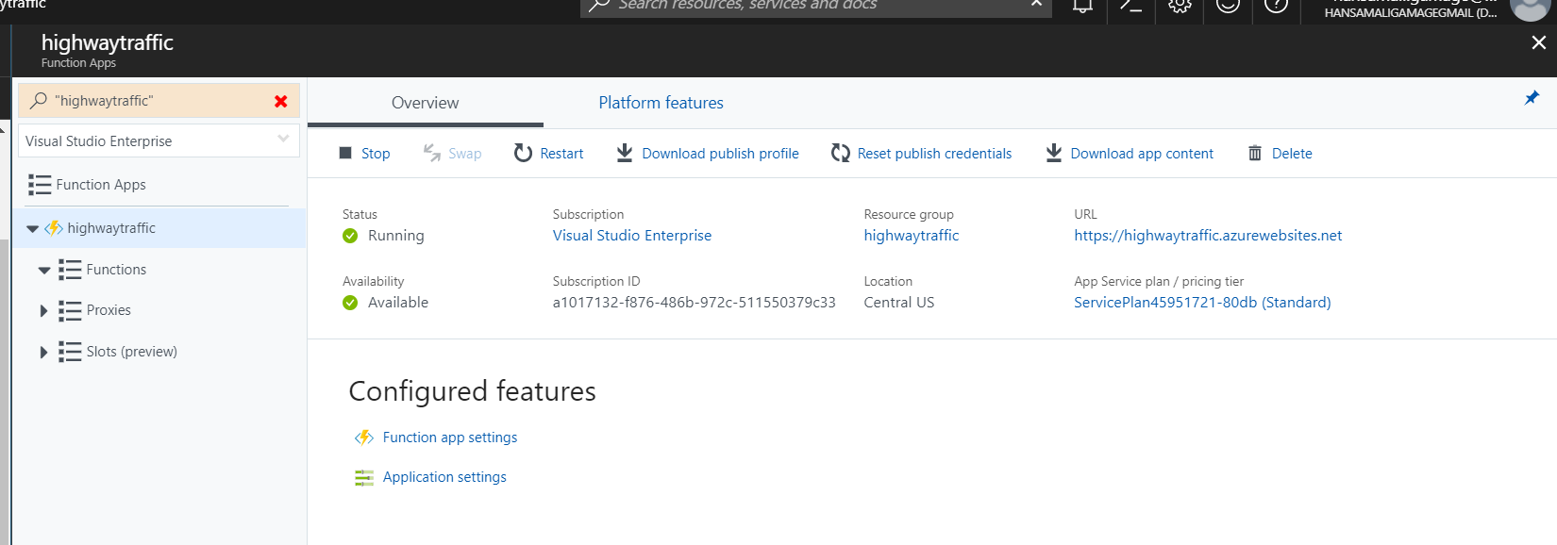Image resolution: width=1557 pixels, height=545 pixels.
Task: Click the Functions list icon
Action: (x=70, y=270)
